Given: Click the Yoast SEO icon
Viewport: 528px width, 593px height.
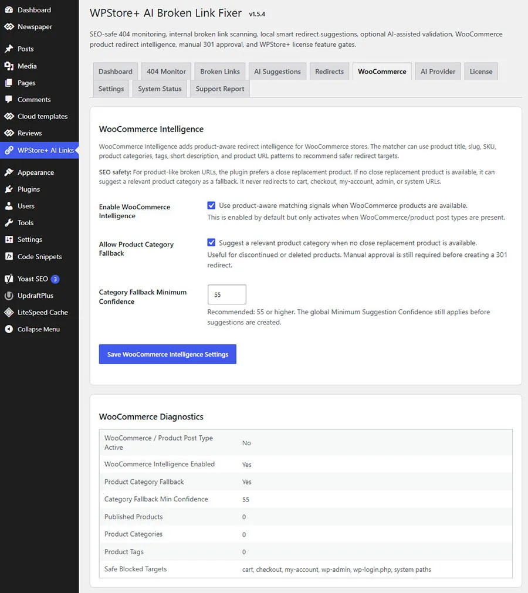Looking at the screenshot, I should point(9,279).
